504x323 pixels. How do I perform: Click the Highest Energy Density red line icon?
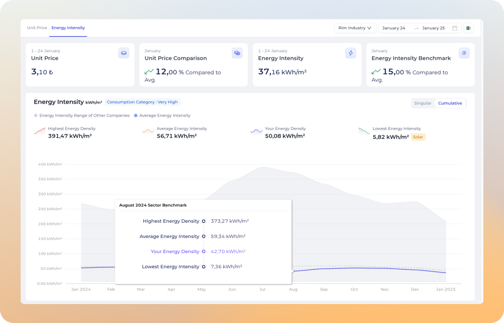[40, 132]
